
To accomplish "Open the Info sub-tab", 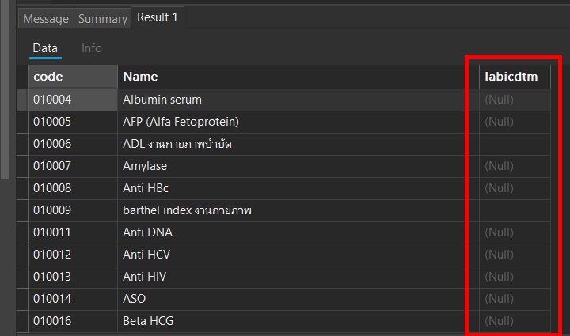I will [x=92, y=48].
